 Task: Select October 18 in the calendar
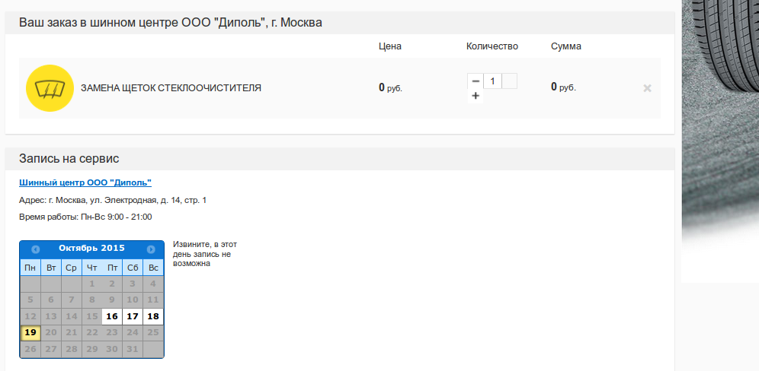[x=153, y=316]
